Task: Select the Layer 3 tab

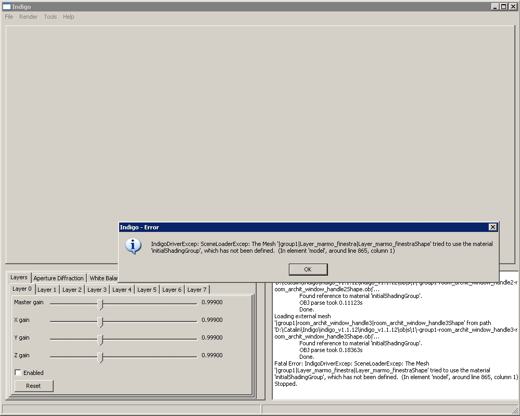Action: 97,290
